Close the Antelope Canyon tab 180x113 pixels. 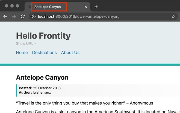[x=86, y=7]
